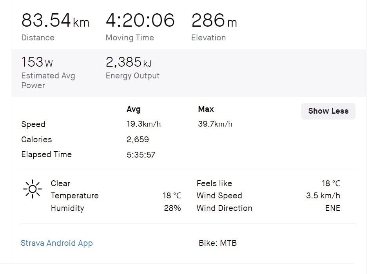Click the ENE wind direction value
377x274 pixels.
pos(332,208)
